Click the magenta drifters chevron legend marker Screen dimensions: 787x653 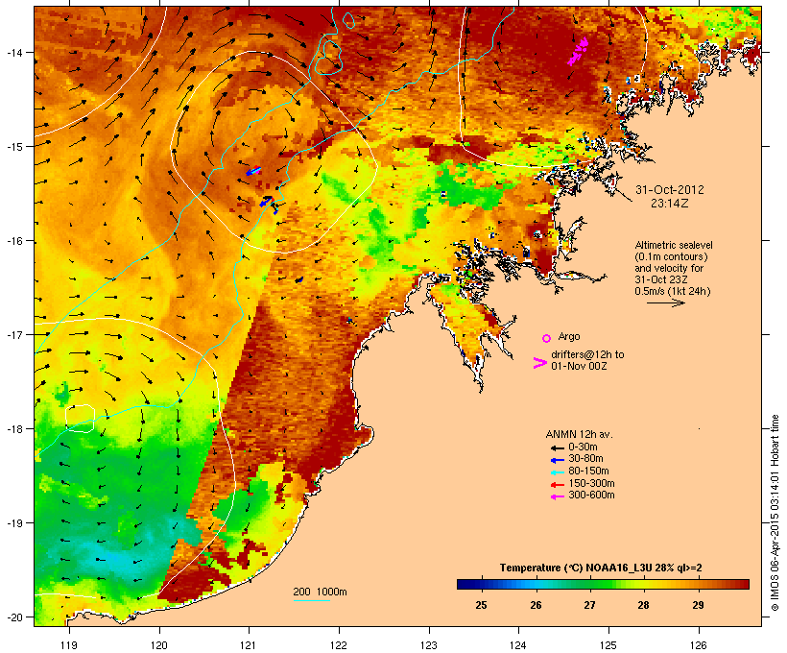(539, 363)
